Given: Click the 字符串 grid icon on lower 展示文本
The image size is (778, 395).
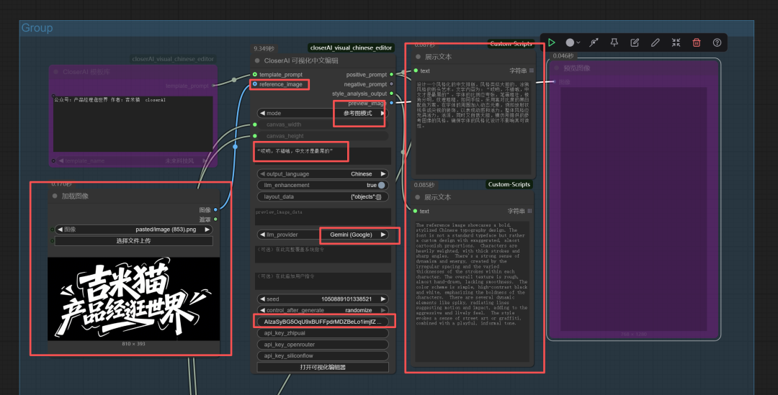Looking at the screenshot, I should pos(529,211).
